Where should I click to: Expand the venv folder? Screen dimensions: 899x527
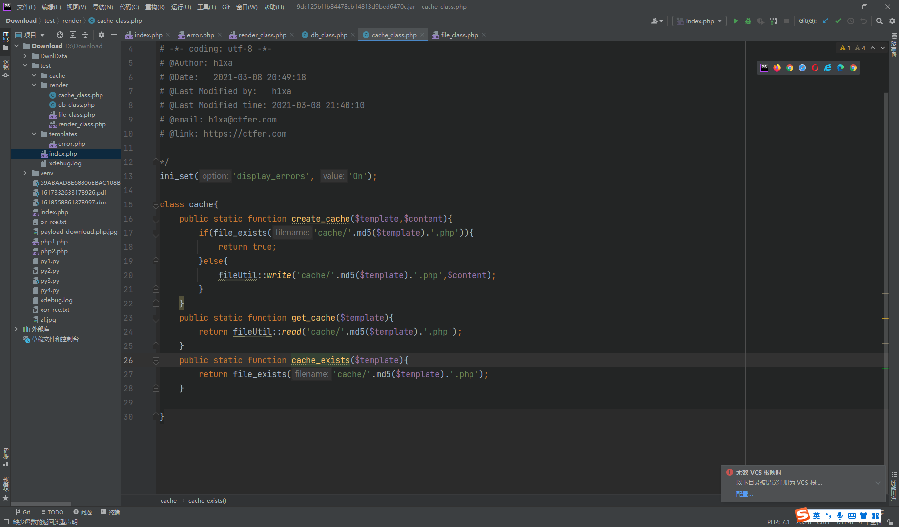coord(25,173)
